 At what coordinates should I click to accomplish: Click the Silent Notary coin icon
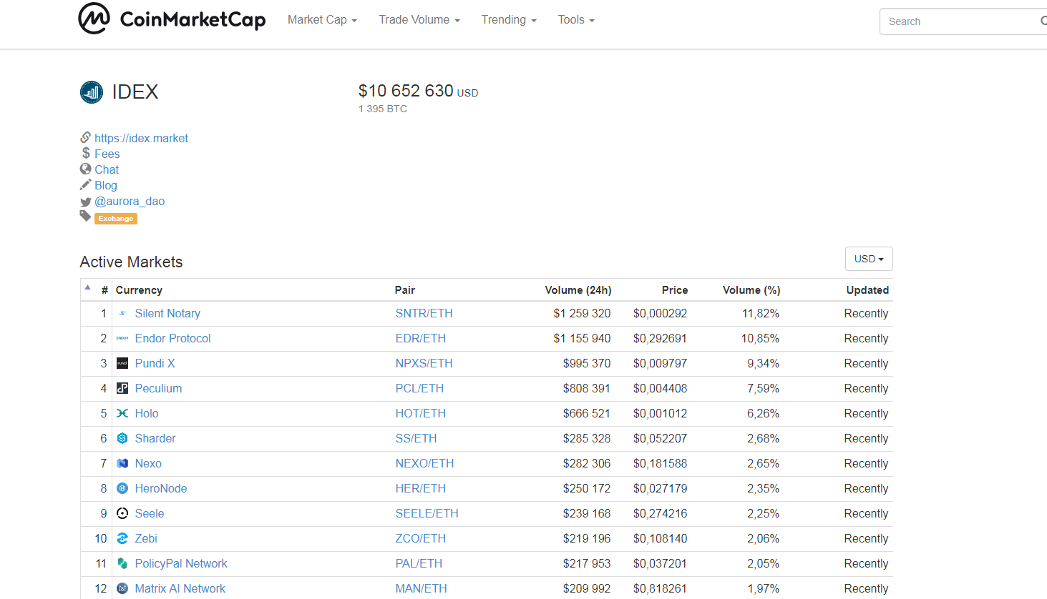click(122, 313)
